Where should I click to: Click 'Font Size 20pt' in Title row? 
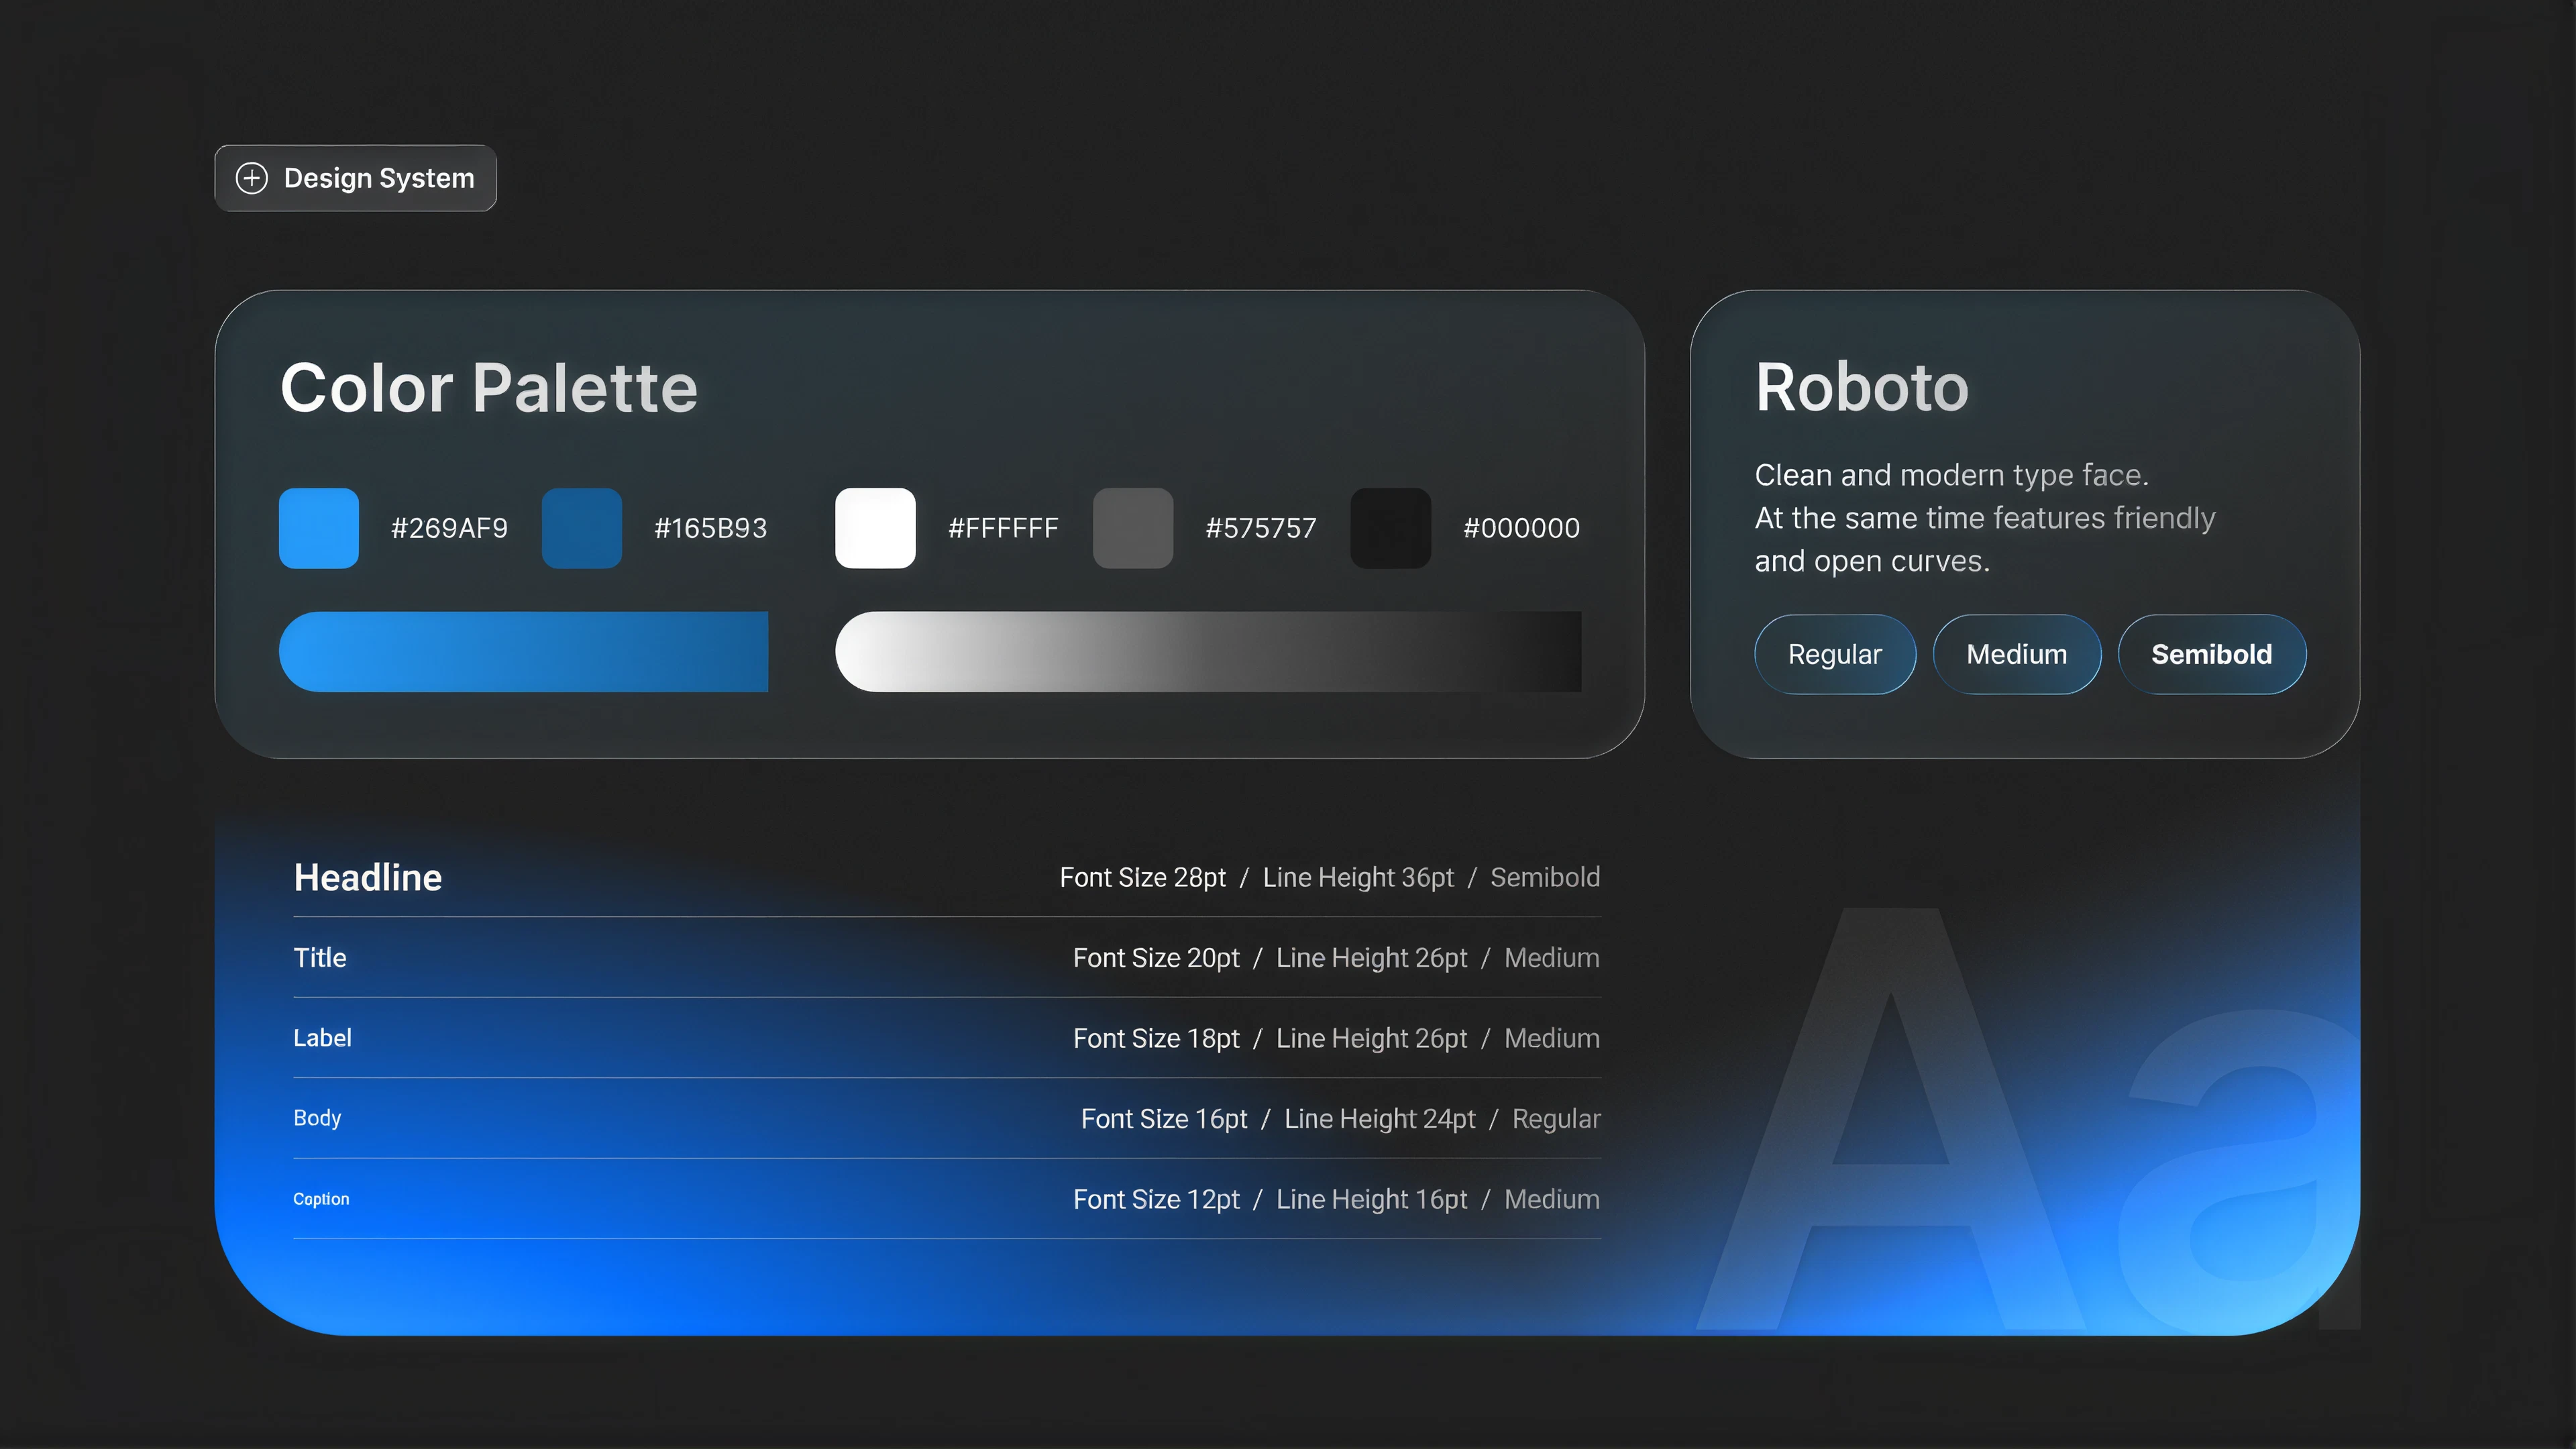[1156, 958]
